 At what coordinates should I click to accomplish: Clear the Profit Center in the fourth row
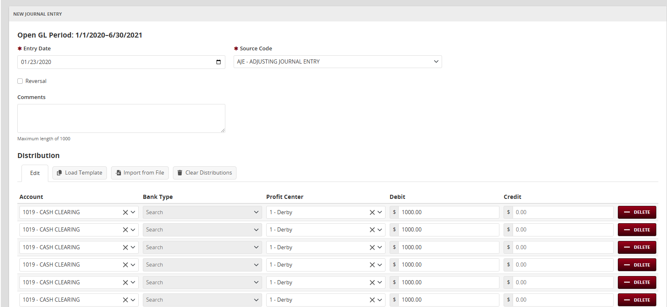pyautogui.click(x=372, y=265)
